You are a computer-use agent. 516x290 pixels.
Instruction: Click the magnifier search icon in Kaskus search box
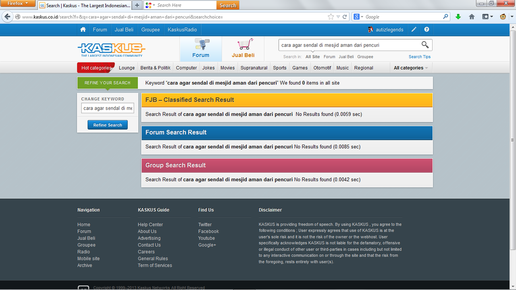tap(425, 45)
